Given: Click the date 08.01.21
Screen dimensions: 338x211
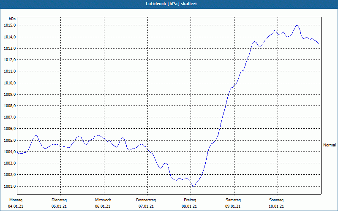Looking at the screenshot, I should tap(189, 206).
